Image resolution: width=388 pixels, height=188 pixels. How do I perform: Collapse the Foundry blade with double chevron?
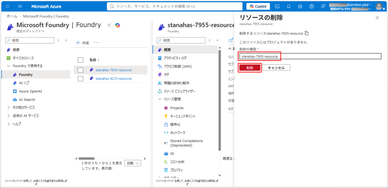(x=109, y=25)
